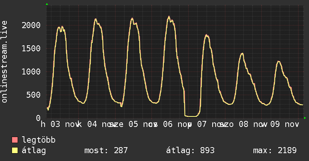The height and width of the screenshot is (161, 309).
Task: Click the 0 y-axis label
Action: pyautogui.click(x=38, y=118)
